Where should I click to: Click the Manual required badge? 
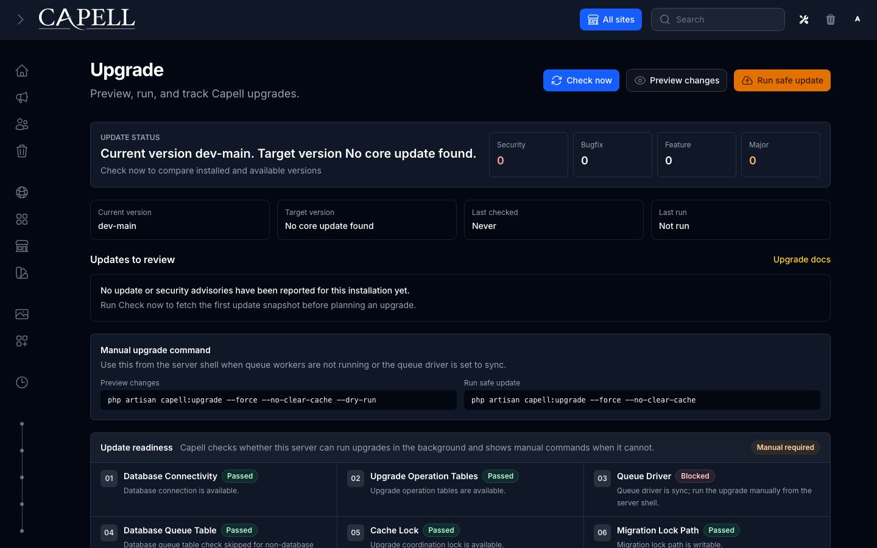785,448
